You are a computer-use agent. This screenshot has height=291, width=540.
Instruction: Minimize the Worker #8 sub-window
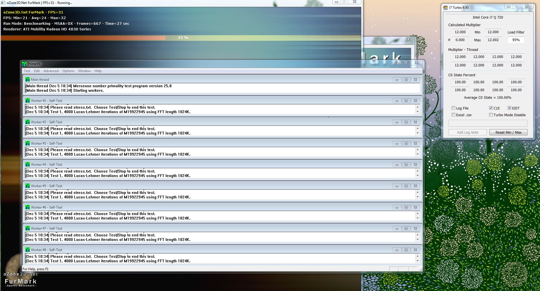tap(397, 250)
